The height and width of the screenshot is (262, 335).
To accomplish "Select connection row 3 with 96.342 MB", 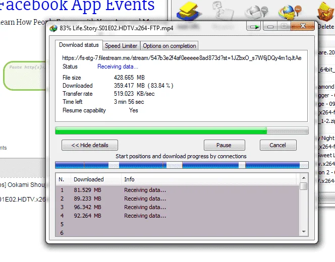I will [x=177, y=207].
